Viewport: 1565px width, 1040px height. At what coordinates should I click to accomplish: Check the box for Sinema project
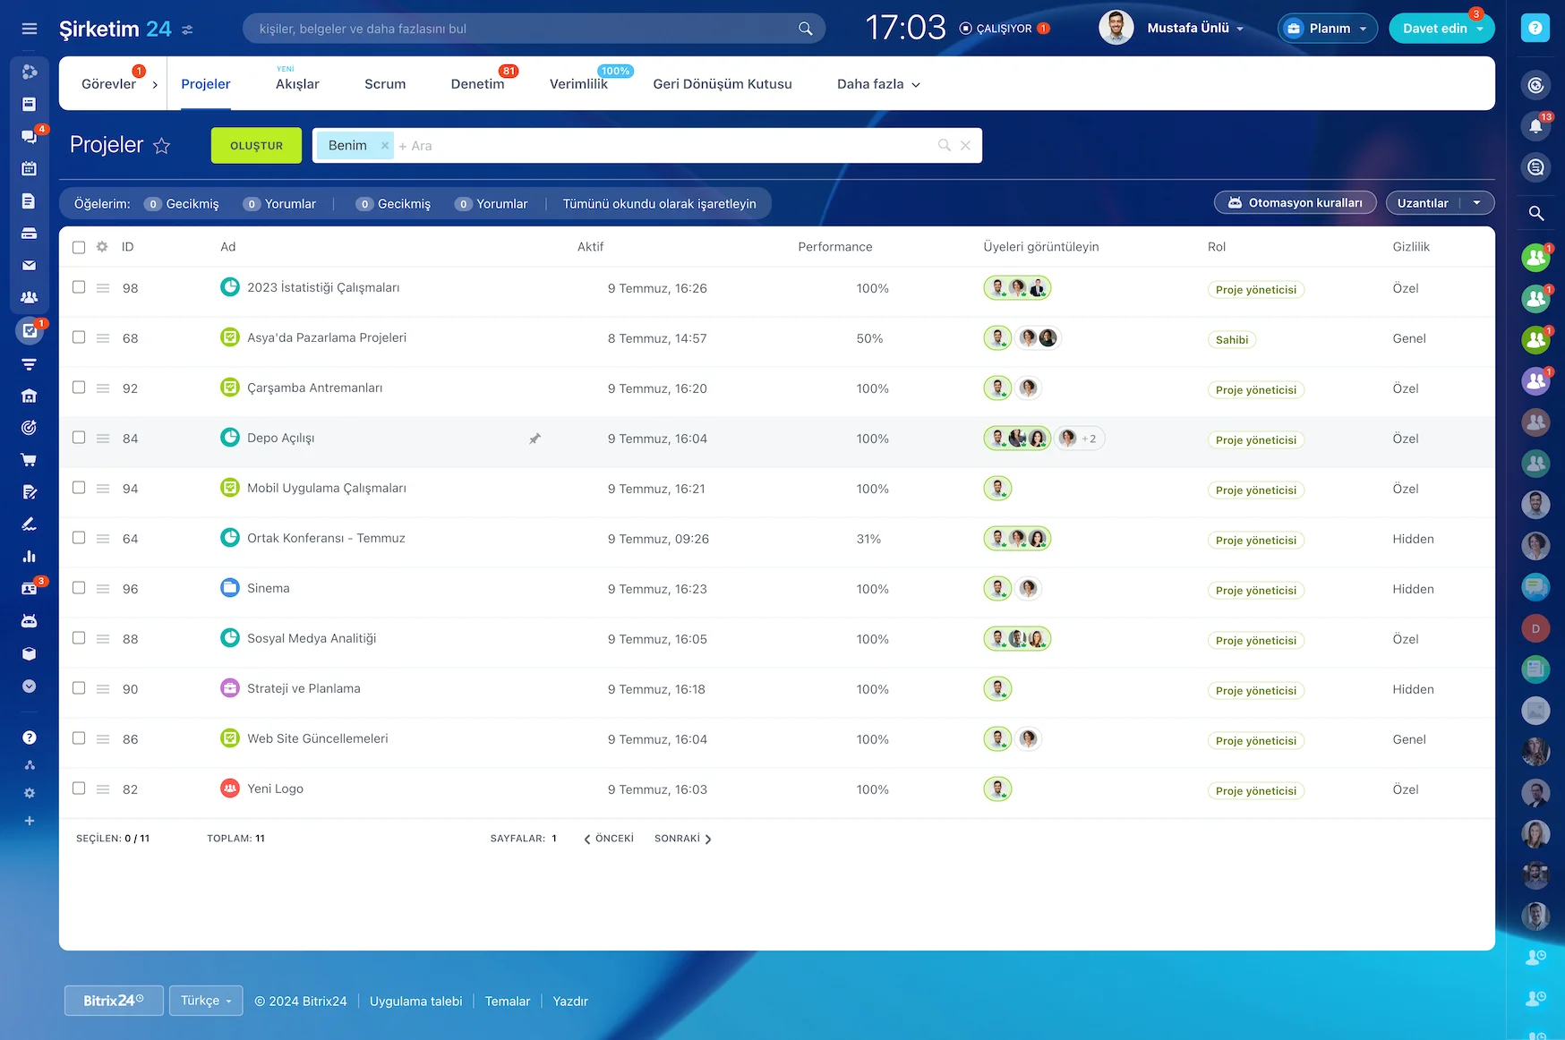pyautogui.click(x=79, y=588)
